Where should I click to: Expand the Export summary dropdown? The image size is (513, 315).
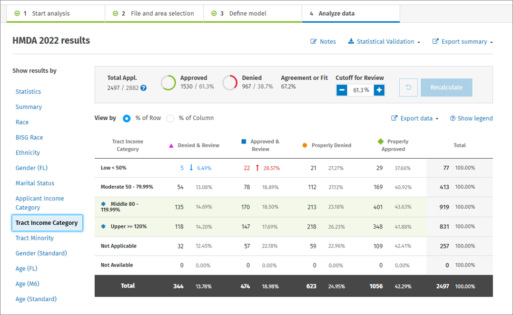(462, 42)
